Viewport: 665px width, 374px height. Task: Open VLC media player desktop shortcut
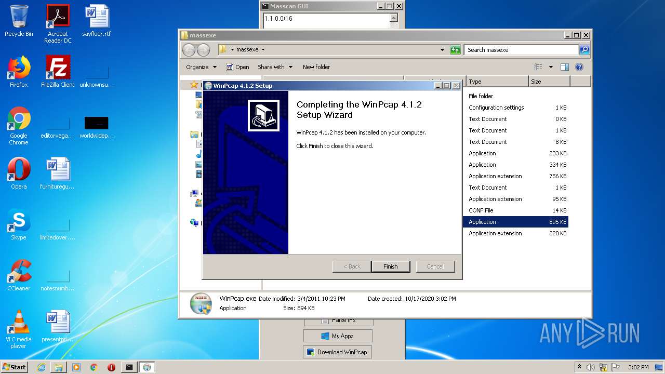pyautogui.click(x=19, y=329)
